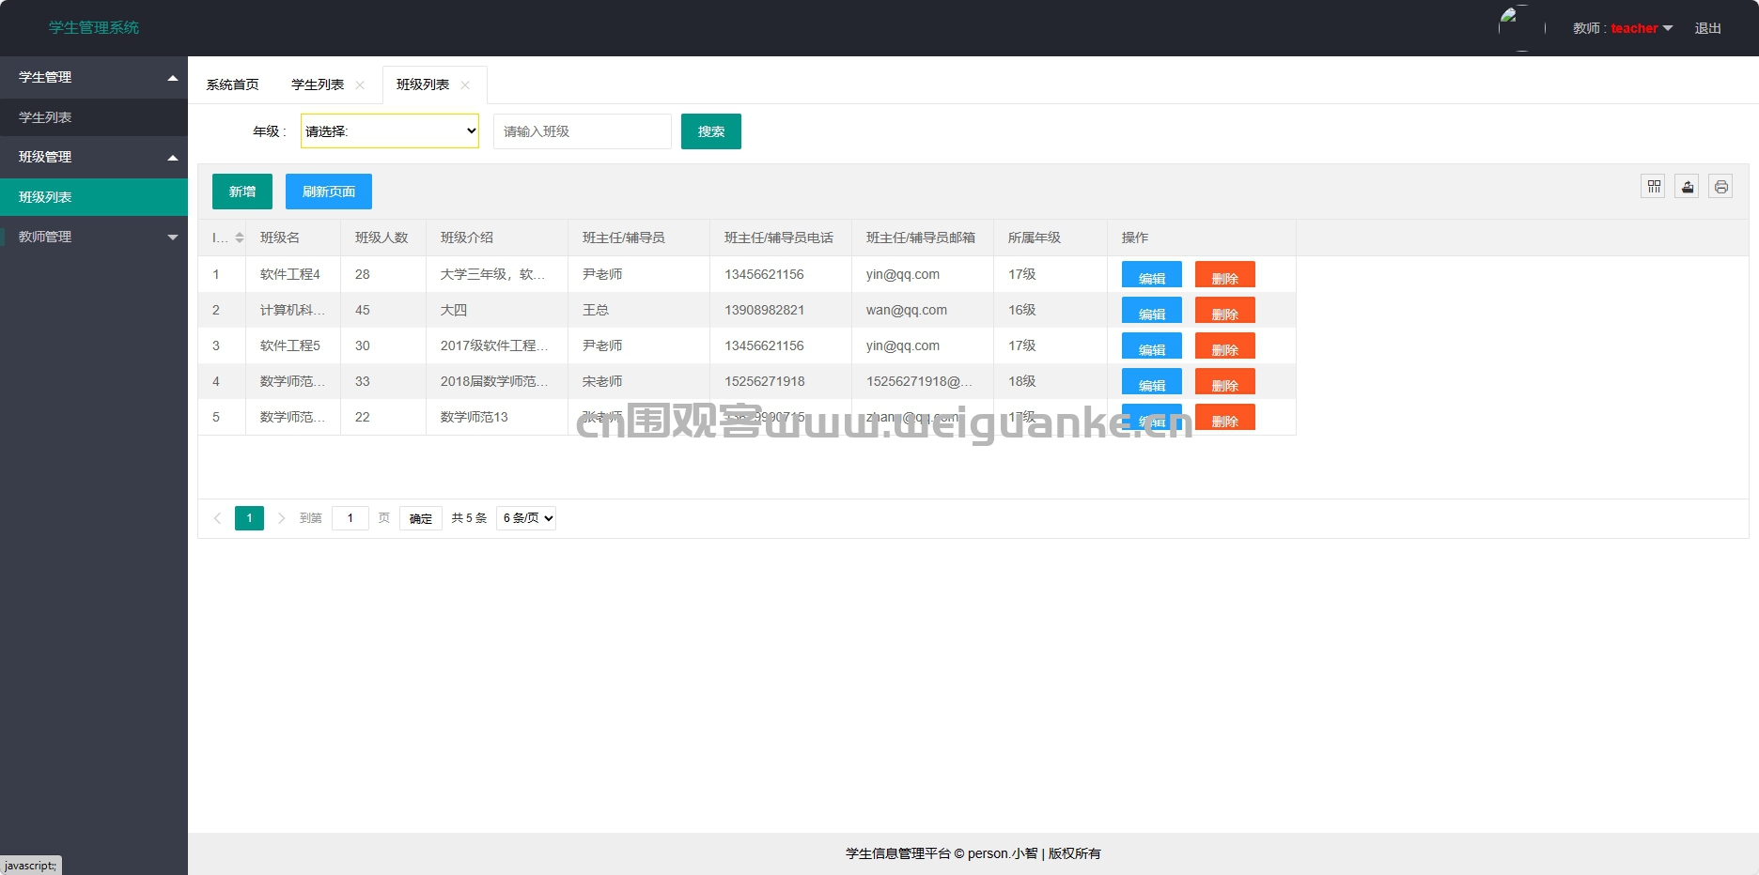Delete the class with teacher 王总
Screen dimensions: 1759x875
1225,310
